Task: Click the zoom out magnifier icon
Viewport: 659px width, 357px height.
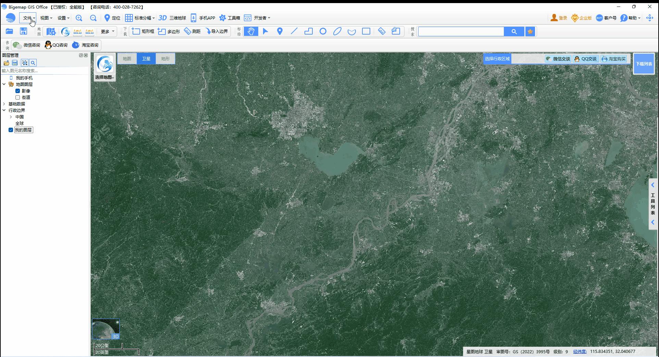Action: [x=93, y=18]
